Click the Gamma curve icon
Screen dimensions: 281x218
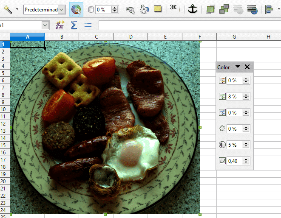tap(222, 161)
